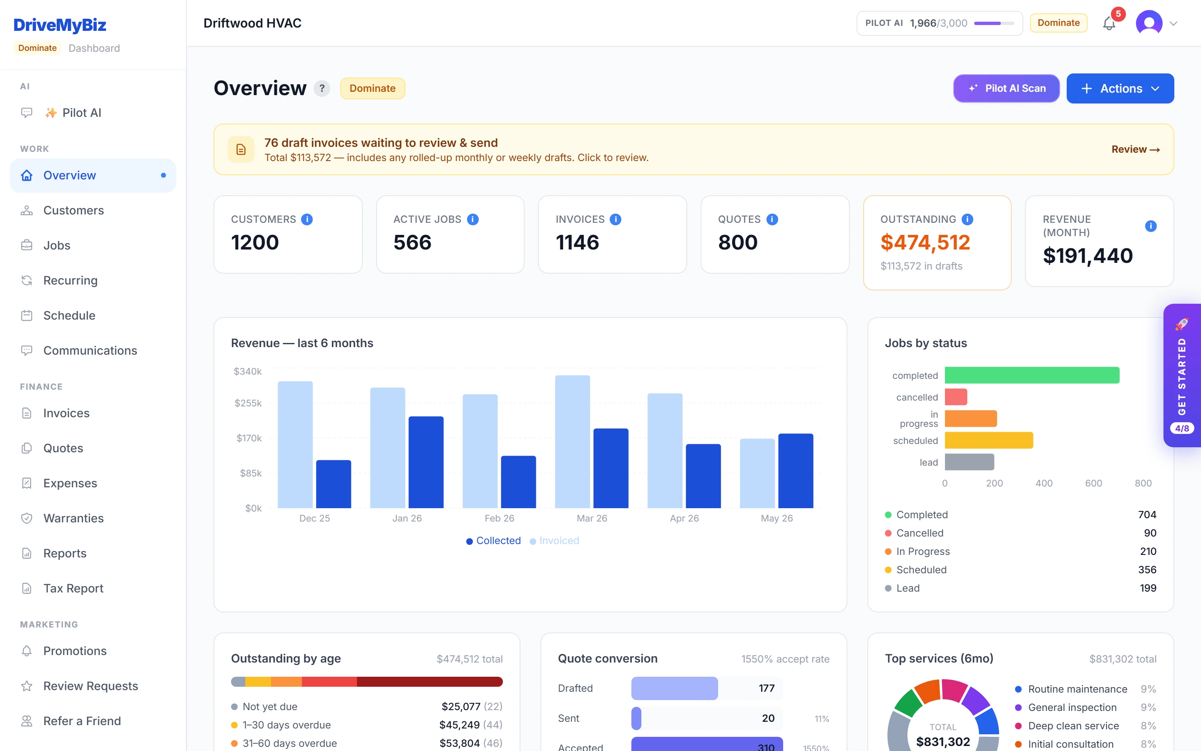Start a Pilot AI Scan
Screen dimensions: 1201x751
tap(1006, 88)
